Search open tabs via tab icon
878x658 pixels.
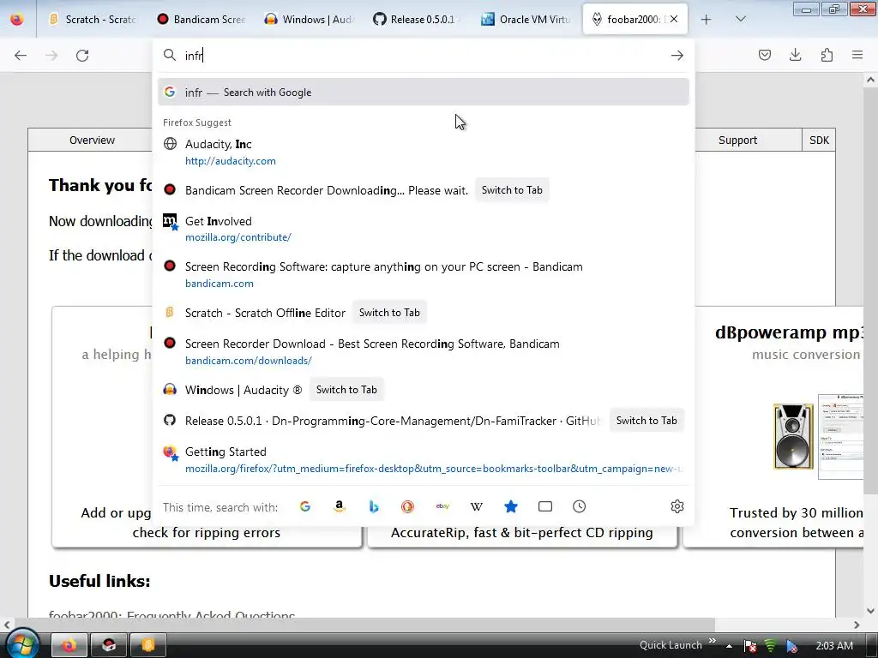(544, 506)
